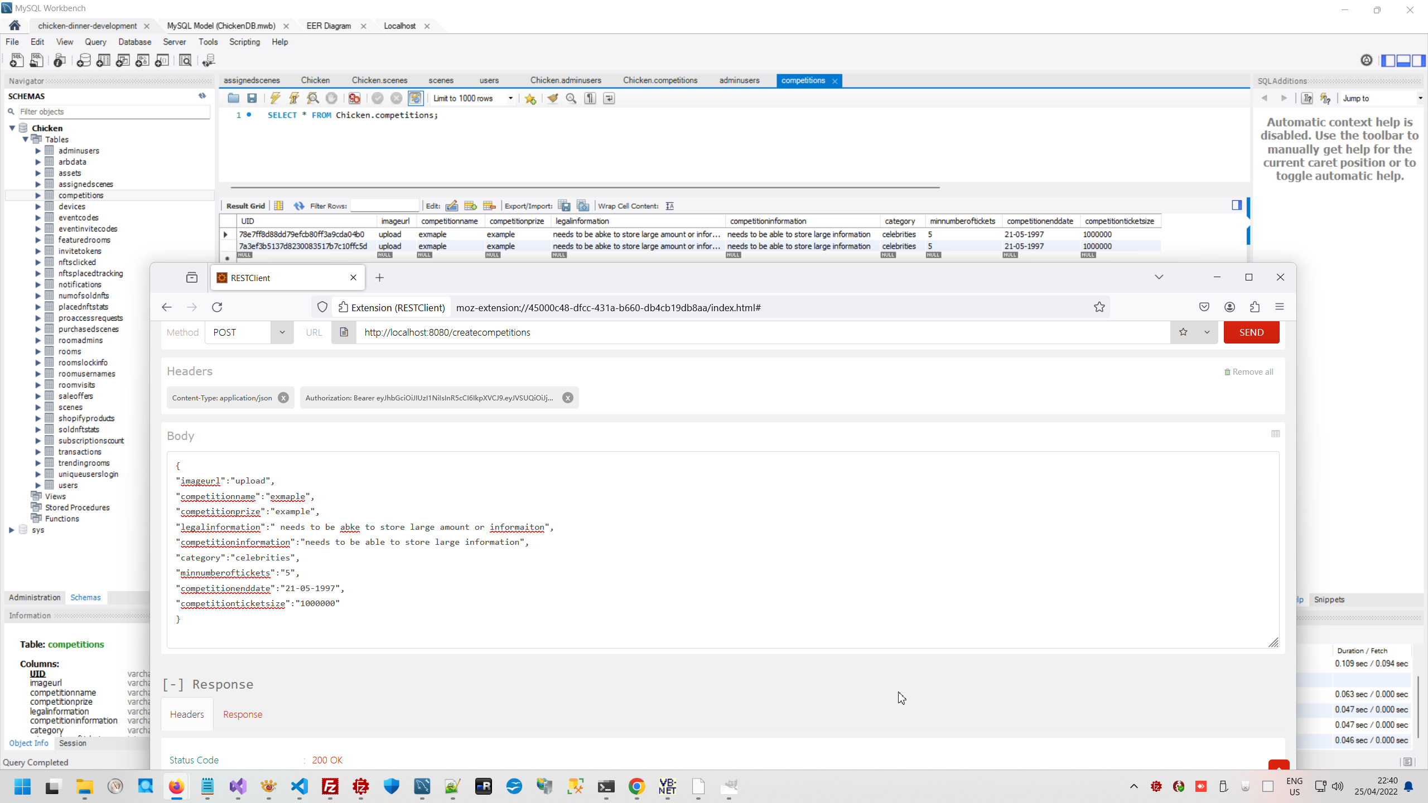Open the Limit to 1000 rows dropdown
This screenshot has width=1428, height=803.
tap(510, 98)
